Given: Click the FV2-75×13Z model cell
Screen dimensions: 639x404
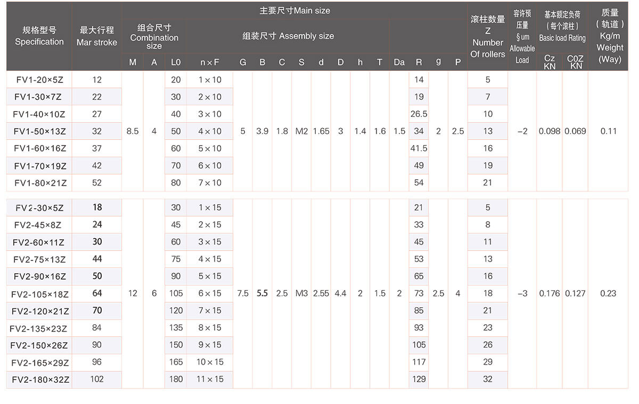Looking at the screenshot, I should point(39,259).
